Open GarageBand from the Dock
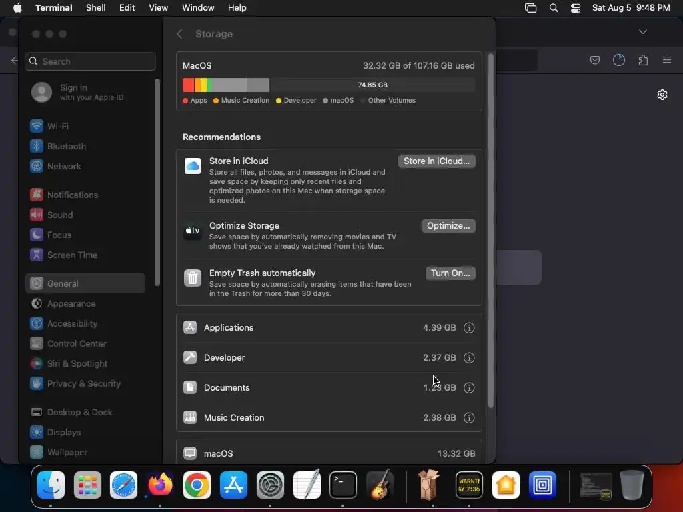This screenshot has width=683, height=512. (380, 485)
